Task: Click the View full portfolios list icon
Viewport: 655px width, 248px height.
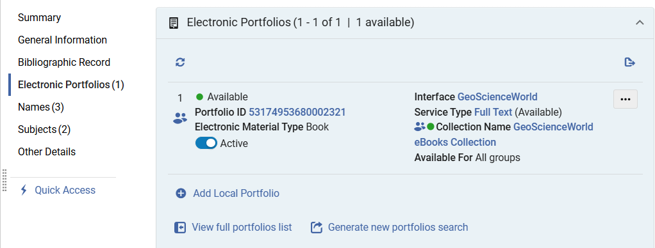Action: [180, 227]
